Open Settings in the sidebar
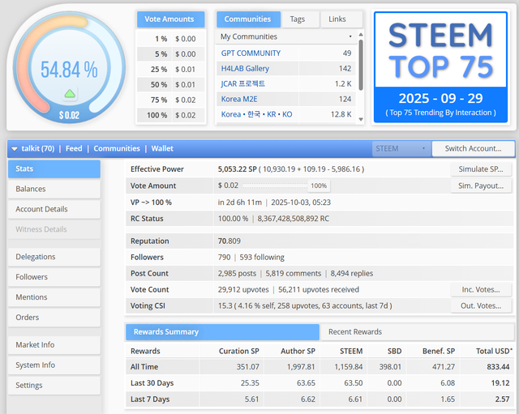 coord(54,385)
